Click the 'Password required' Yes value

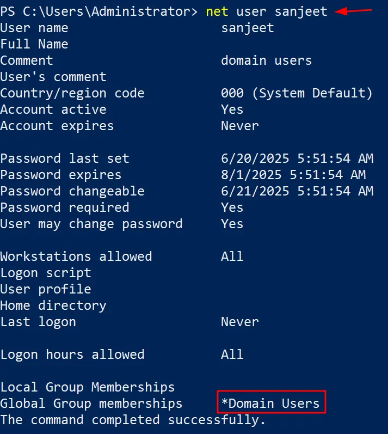pyautogui.click(x=232, y=207)
